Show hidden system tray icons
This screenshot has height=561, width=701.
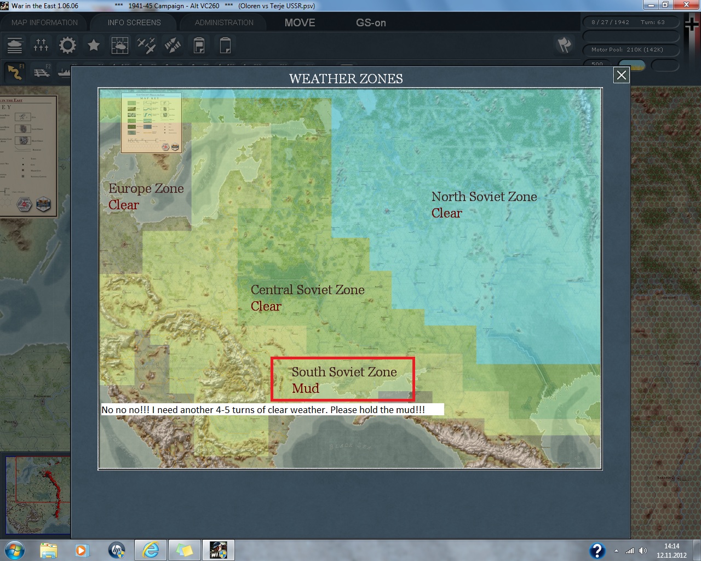pyautogui.click(x=617, y=551)
